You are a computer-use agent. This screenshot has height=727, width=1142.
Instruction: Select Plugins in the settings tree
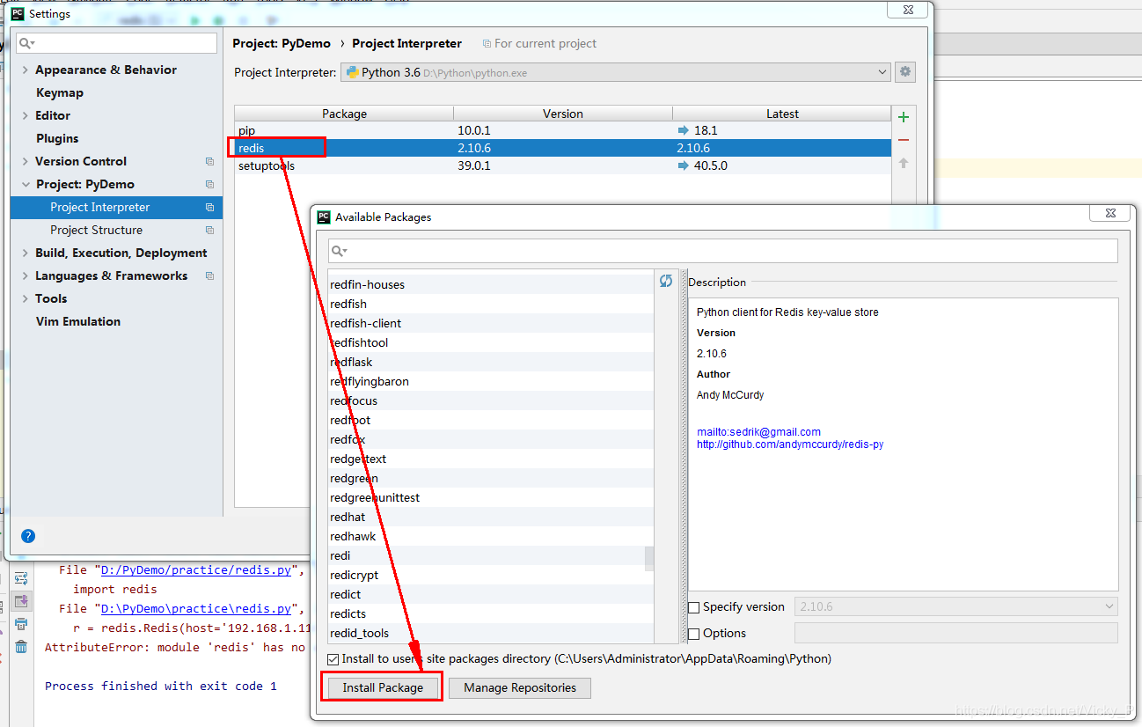click(x=57, y=138)
